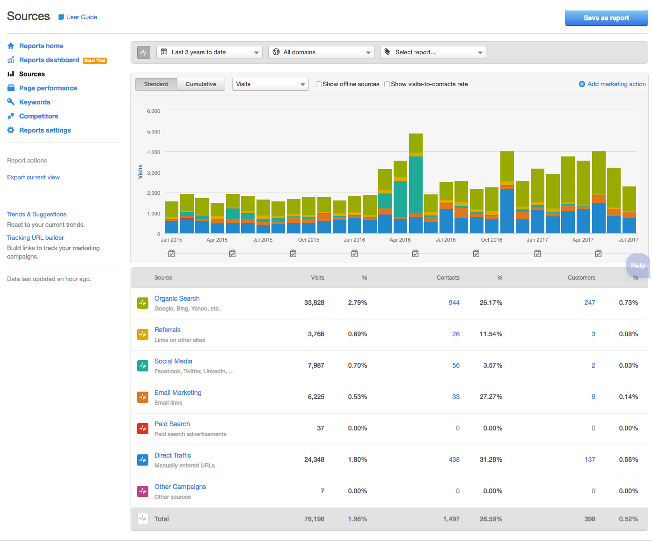Viewport: 652px width, 541px height.
Task: Open the All domains dropdown
Action: [x=321, y=52]
